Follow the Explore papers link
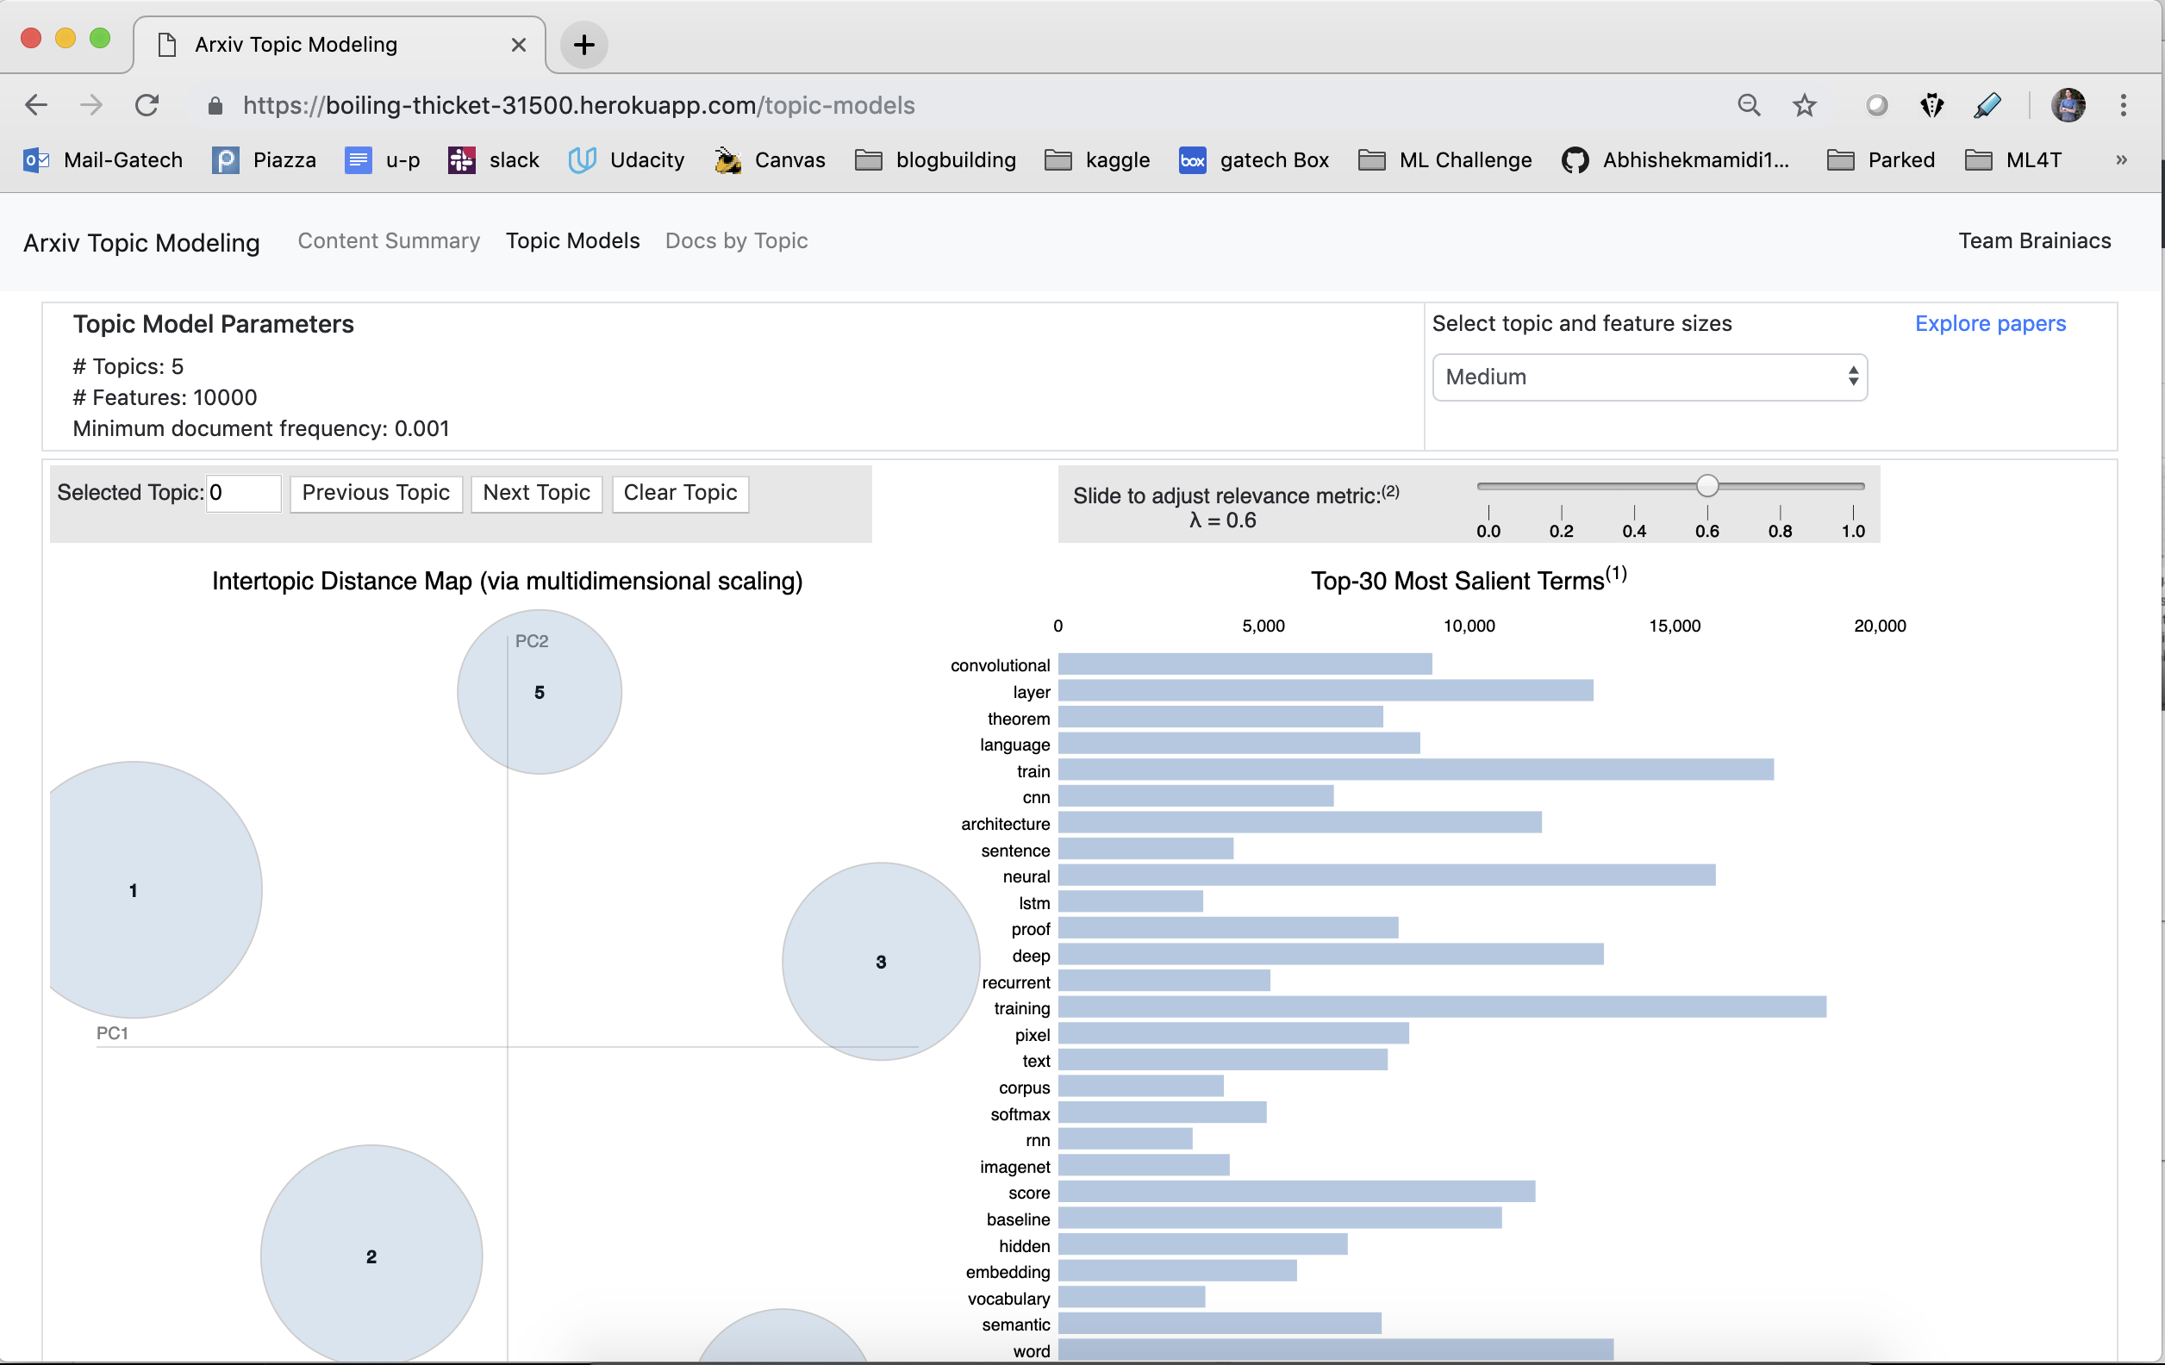The height and width of the screenshot is (1365, 2165). 1990,324
